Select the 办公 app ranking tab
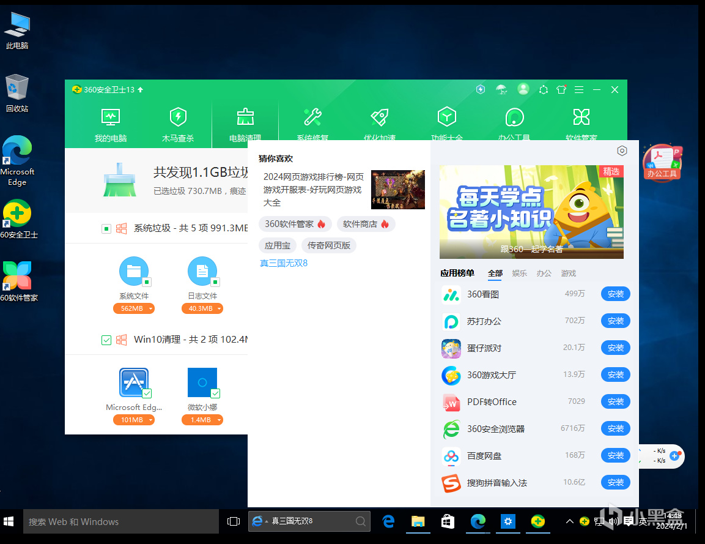705x544 pixels. 544,274
